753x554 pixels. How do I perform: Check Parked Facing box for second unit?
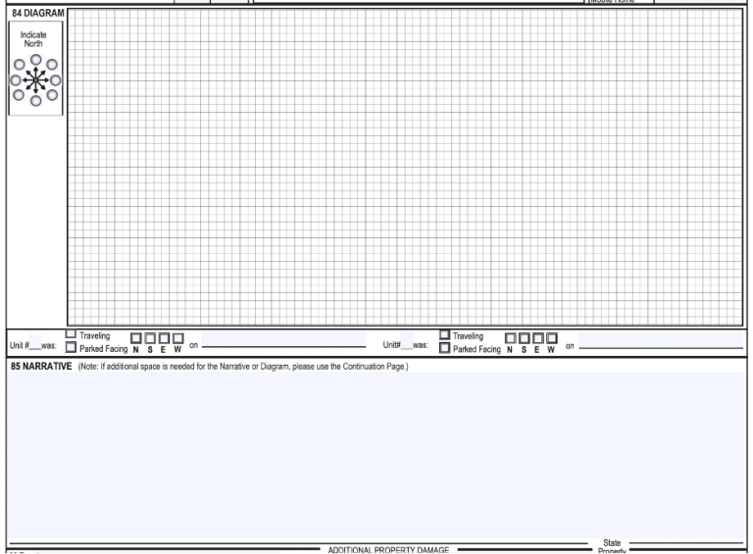pyautogui.click(x=446, y=347)
